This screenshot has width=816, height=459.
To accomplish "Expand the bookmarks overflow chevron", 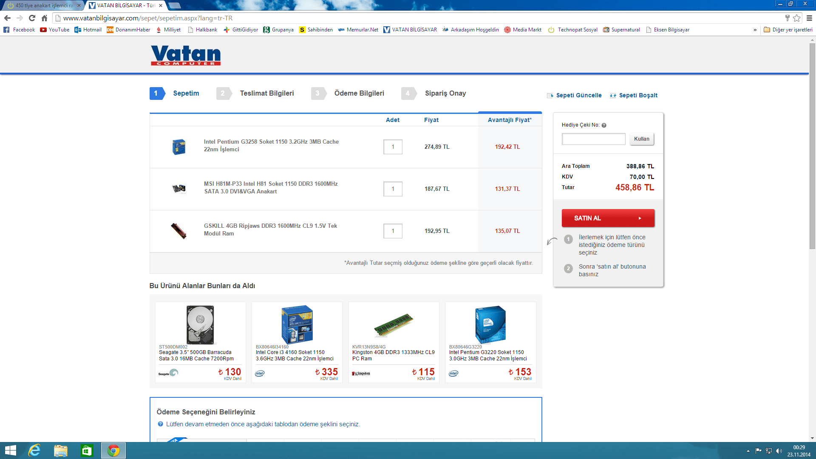I will coord(755,30).
